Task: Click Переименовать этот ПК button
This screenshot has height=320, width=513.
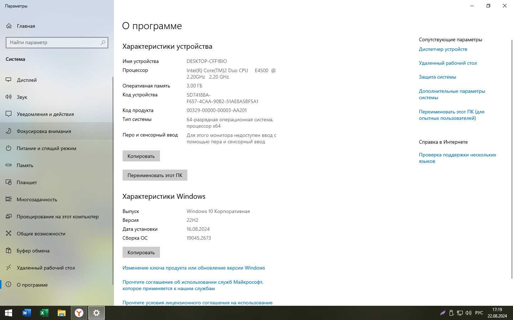Action: [x=155, y=175]
